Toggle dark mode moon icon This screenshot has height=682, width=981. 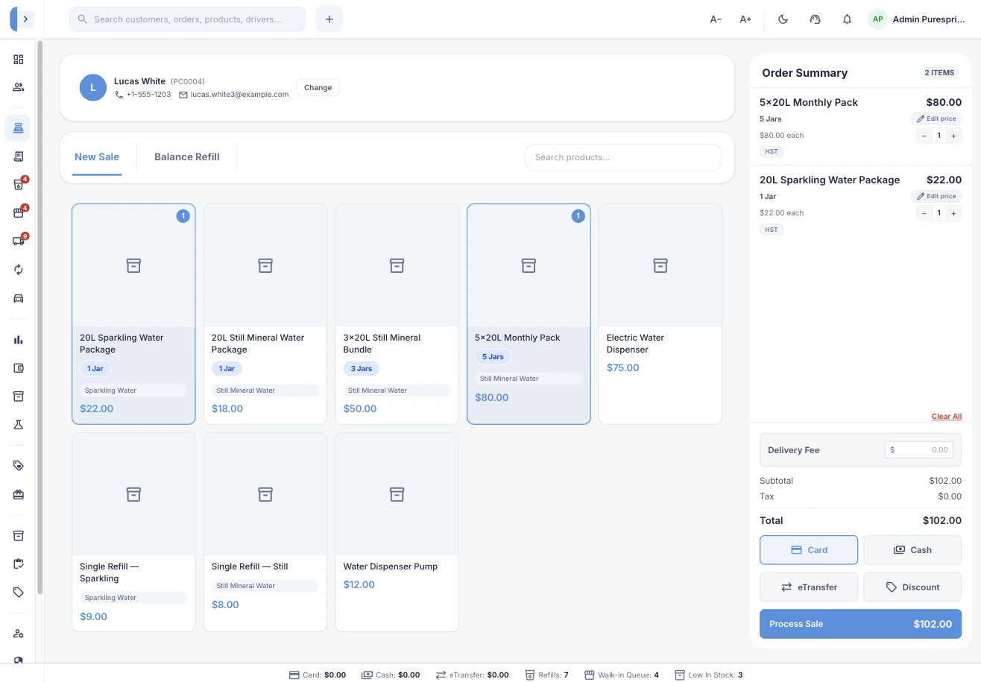click(783, 19)
